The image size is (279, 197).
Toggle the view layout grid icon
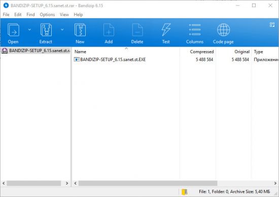272,25
